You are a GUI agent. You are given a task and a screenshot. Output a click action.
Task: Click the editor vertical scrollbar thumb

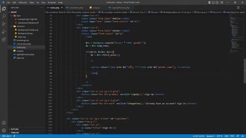(x=245, y=71)
